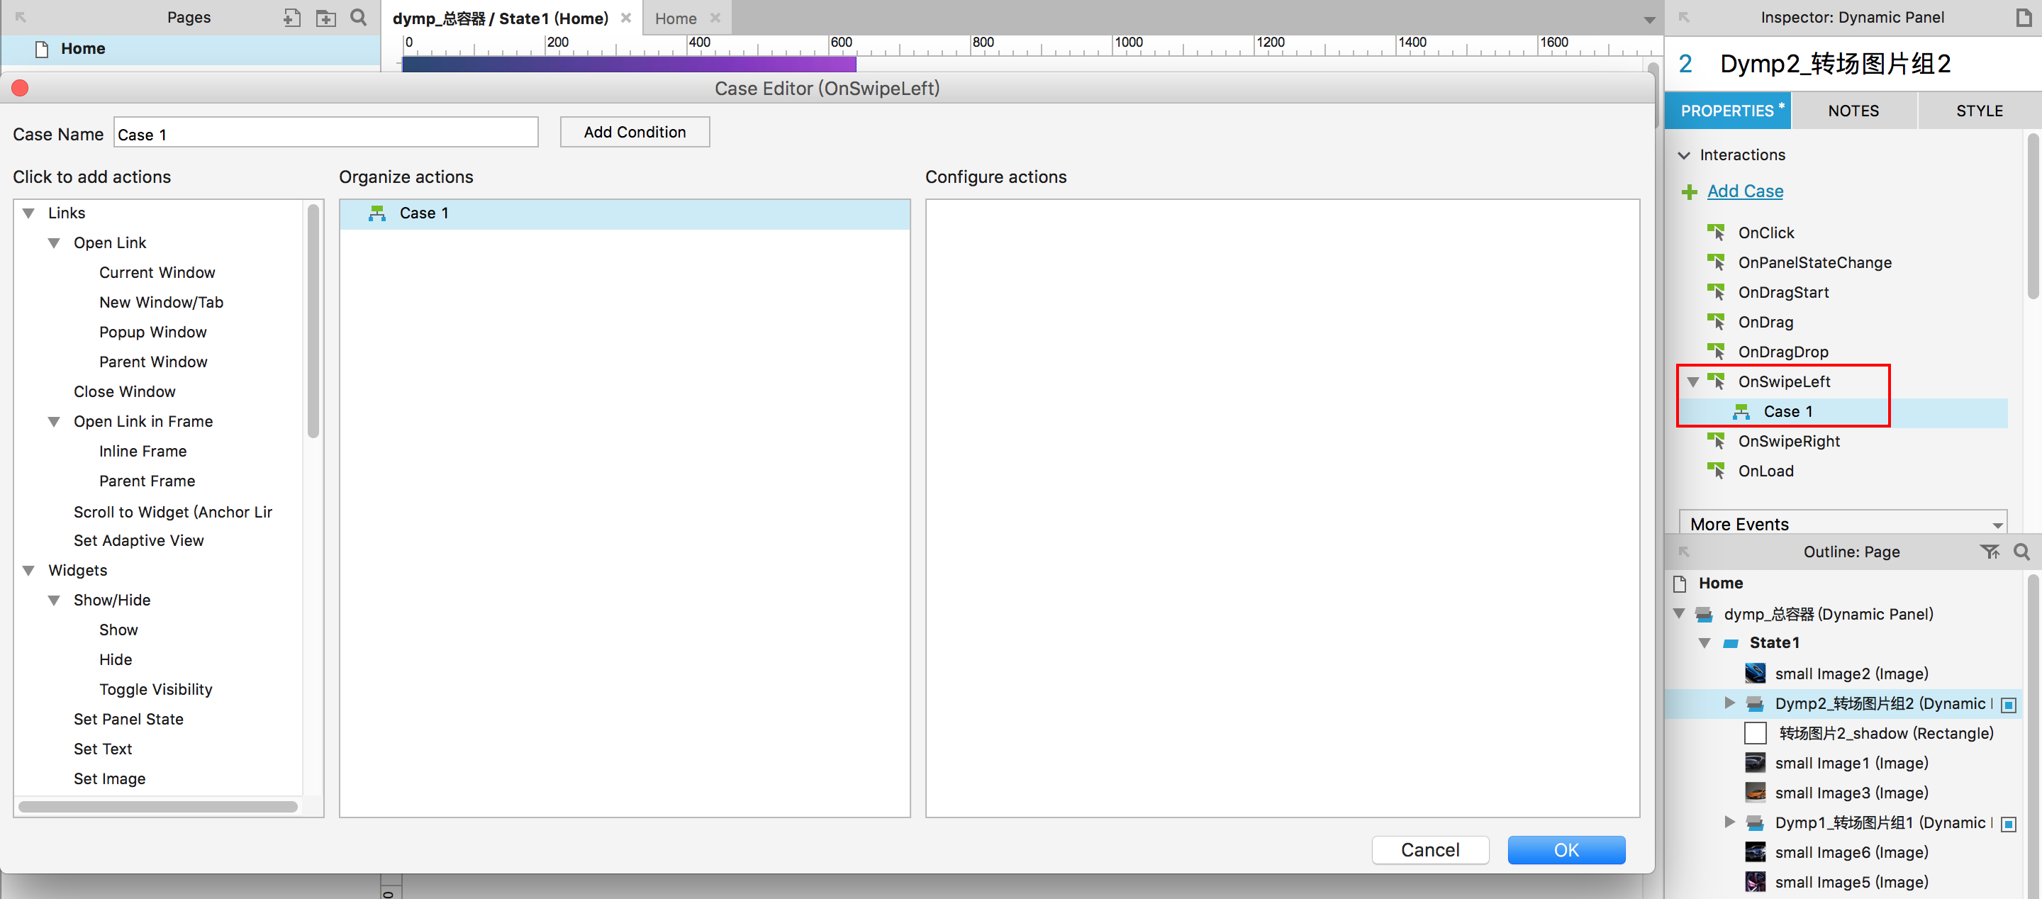Click the Case Name input field

(x=326, y=134)
